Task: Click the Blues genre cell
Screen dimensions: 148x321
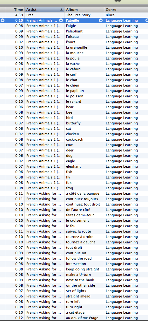Action: pos(110,15)
